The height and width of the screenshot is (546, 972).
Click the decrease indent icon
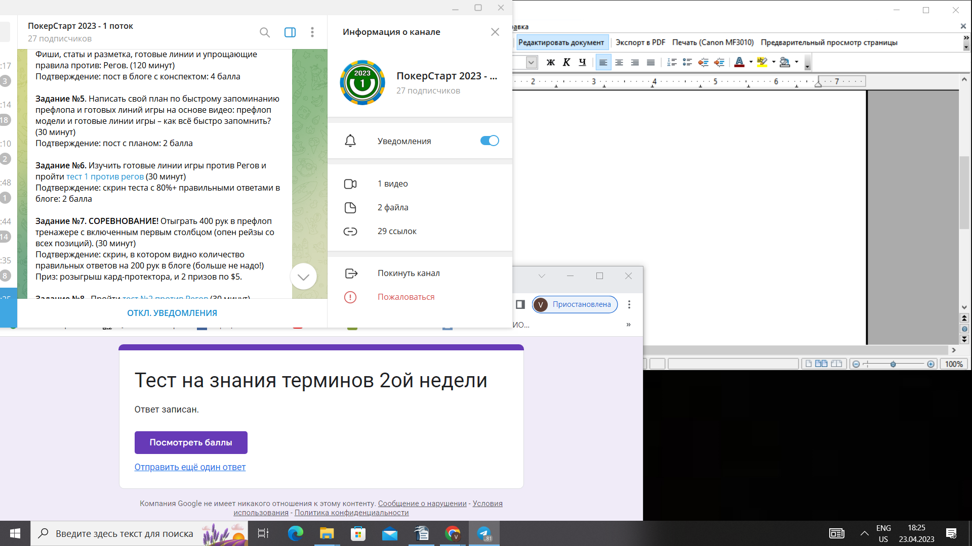click(703, 62)
